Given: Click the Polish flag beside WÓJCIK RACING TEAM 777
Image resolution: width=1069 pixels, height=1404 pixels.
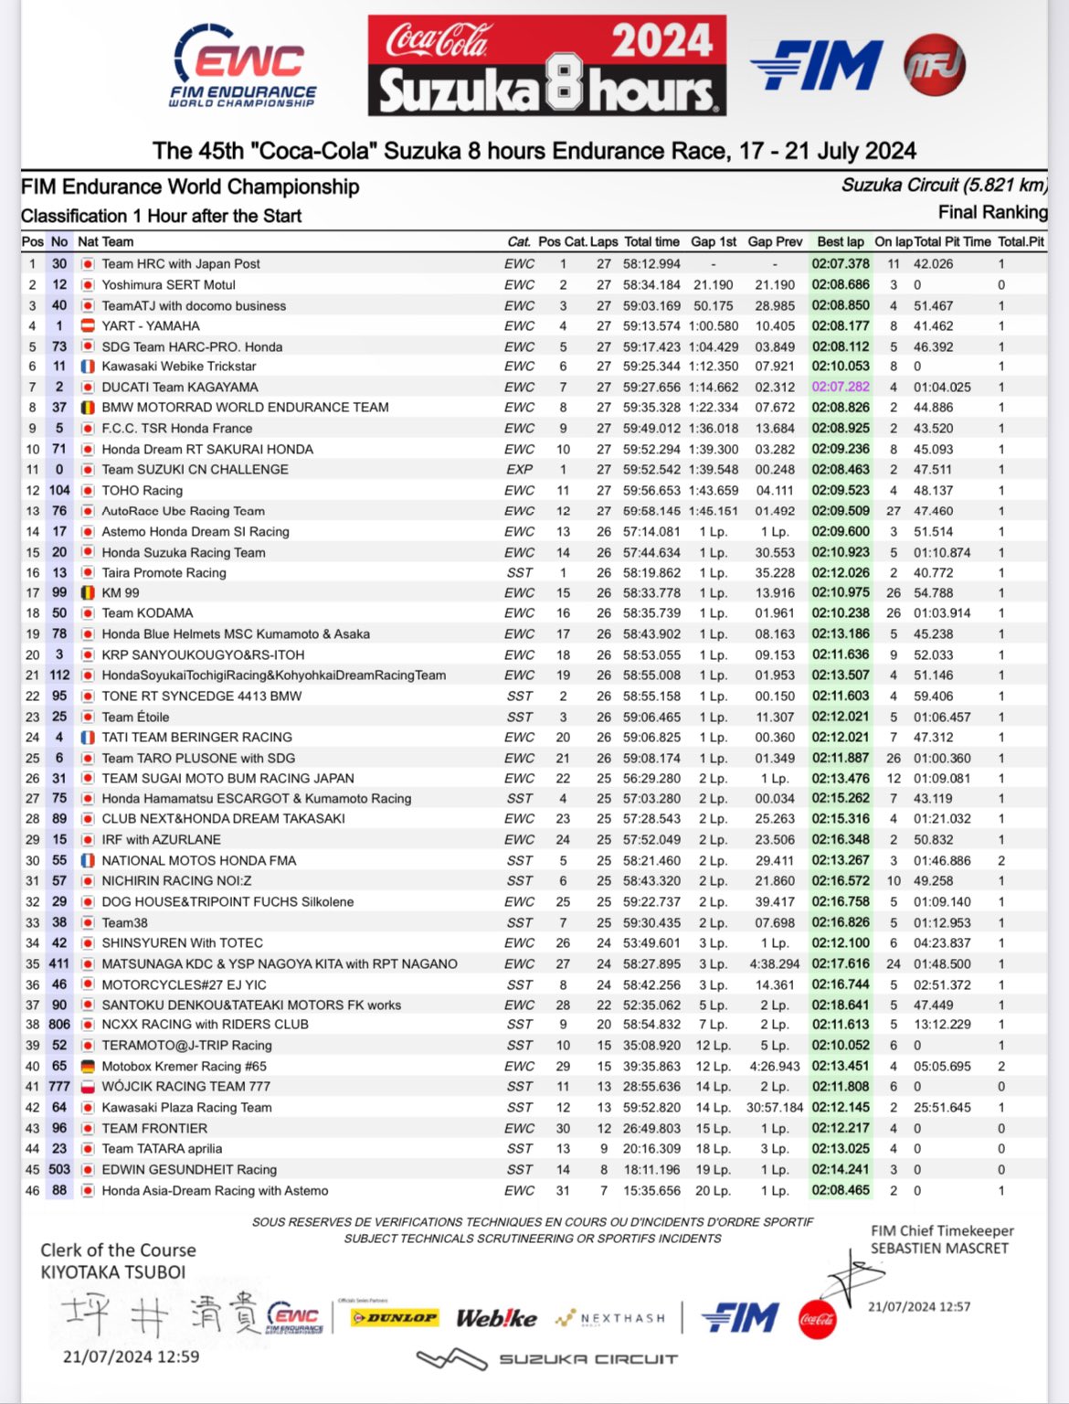Looking at the screenshot, I should coord(88,1087).
